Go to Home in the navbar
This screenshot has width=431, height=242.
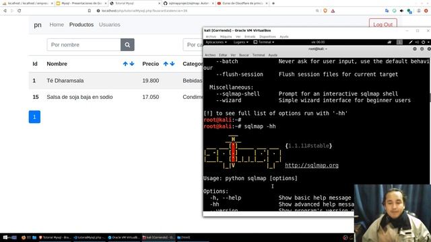click(x=57, y=24)
